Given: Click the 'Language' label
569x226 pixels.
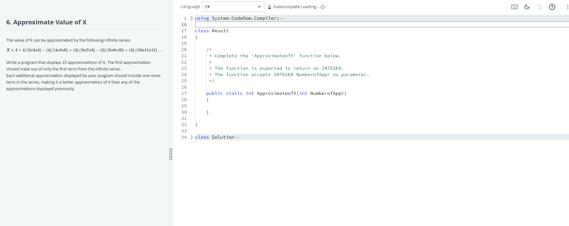Looking at the screenshot, I should [190, 7].
